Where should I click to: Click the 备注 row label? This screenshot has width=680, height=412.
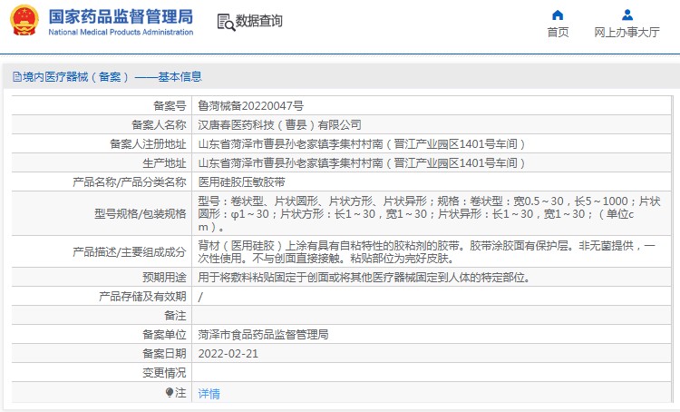(175, 316)
